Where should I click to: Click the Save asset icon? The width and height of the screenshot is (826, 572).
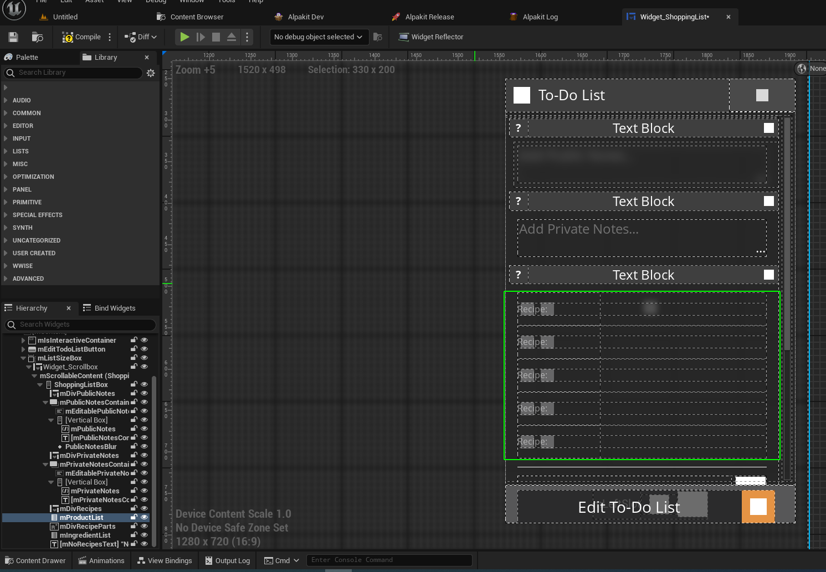13,37
